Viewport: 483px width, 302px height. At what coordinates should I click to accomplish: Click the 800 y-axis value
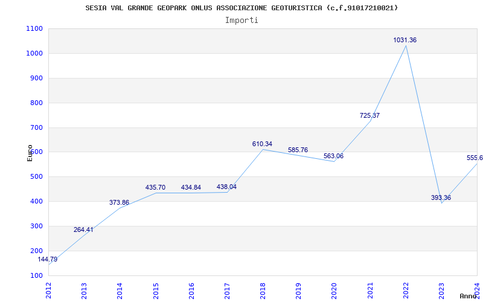36,103
